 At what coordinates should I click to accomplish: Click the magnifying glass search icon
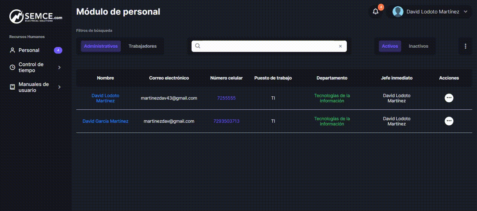(x=198, y=46)
